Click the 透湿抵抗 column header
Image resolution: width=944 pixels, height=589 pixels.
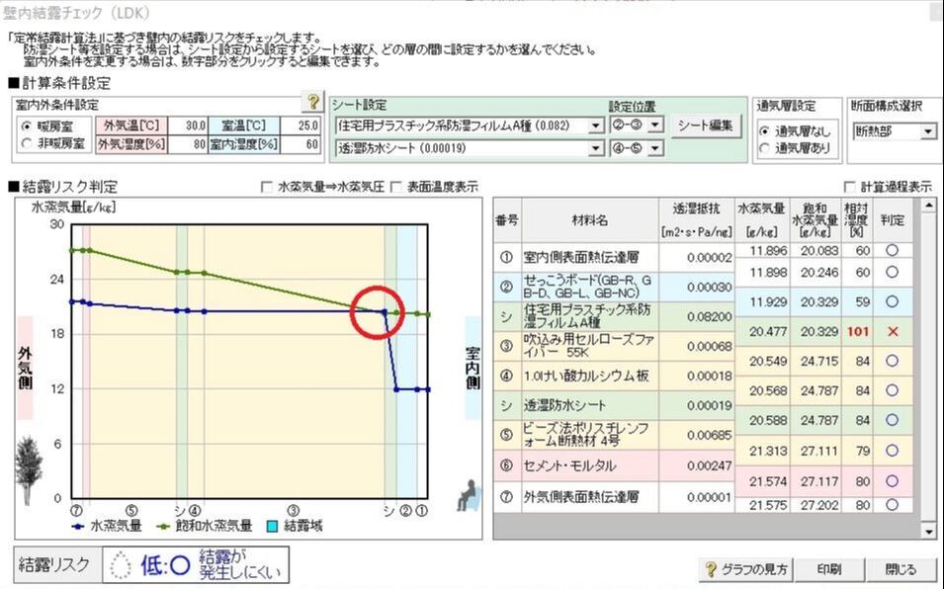697,220
